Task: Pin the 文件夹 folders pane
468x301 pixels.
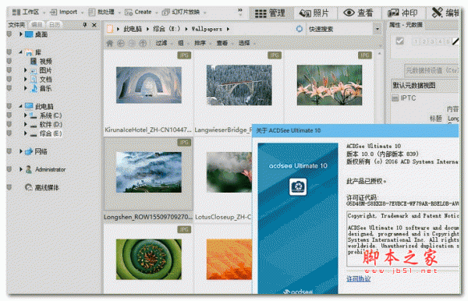Action: [85, 25]
